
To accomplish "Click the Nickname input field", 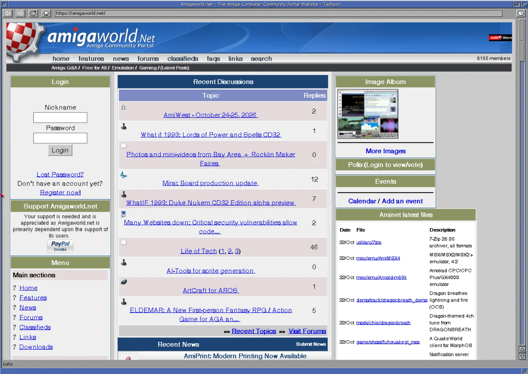I will (x=60, y=118).
